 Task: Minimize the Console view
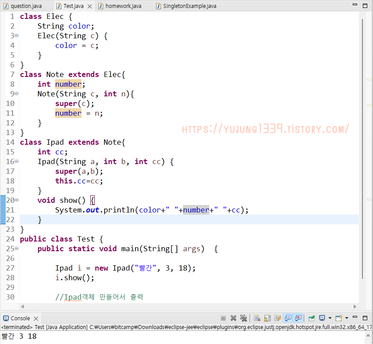(355, 317)
